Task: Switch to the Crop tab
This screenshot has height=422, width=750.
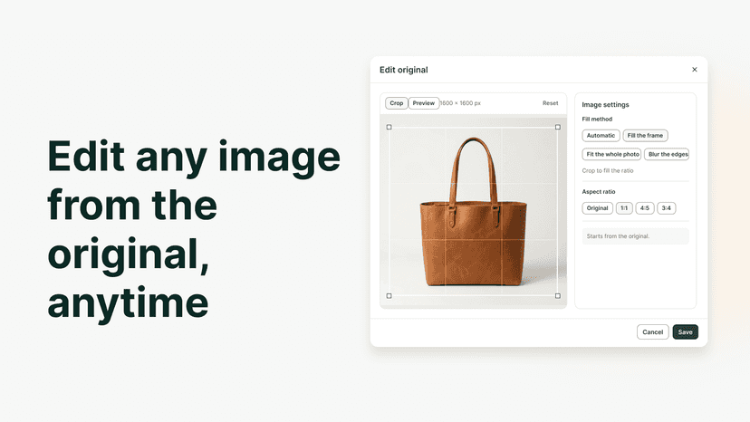Action: [396, 103]
